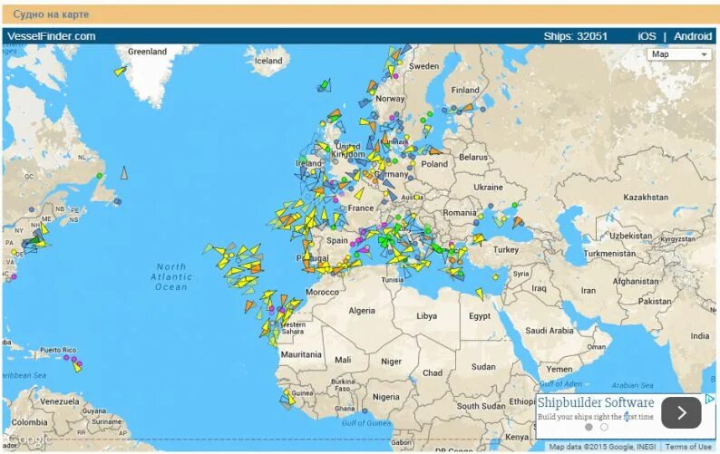Screen dimensions: 720x454
Task: Click the North Atlantic Ocean label
Action: 171,276
